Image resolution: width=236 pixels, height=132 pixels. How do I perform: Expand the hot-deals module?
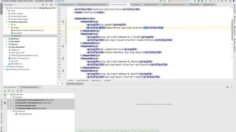tap(7, 41)
